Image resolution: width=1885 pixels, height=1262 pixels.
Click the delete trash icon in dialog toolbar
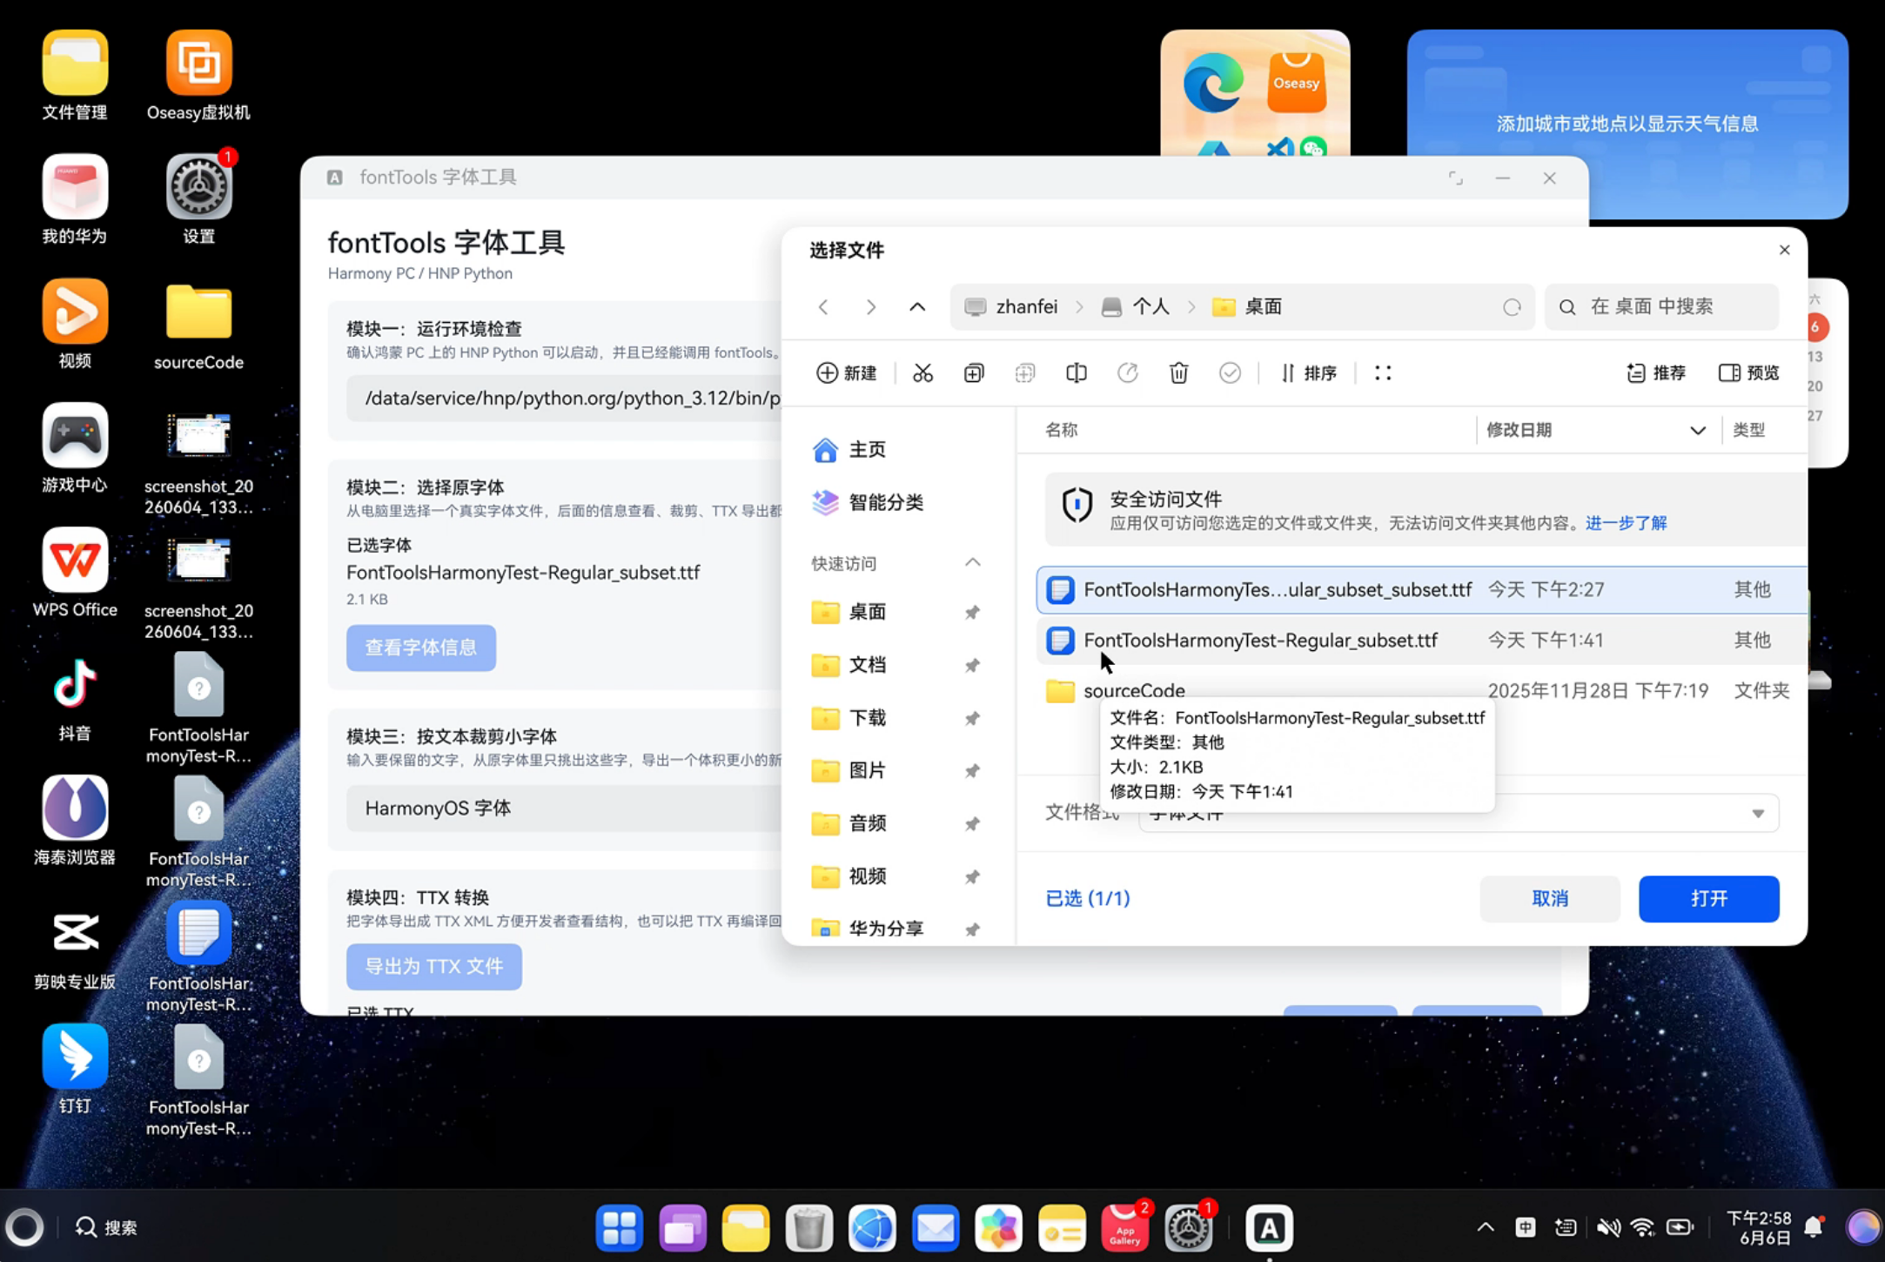tap(1178, 373)
